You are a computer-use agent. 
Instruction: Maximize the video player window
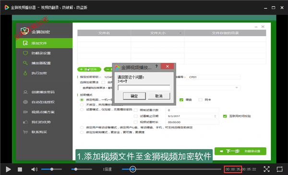click(x=274, y=8)
